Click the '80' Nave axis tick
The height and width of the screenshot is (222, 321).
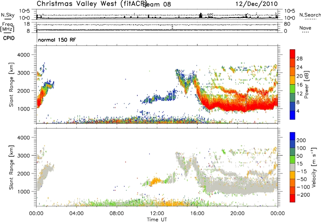[x=287, y=24]
